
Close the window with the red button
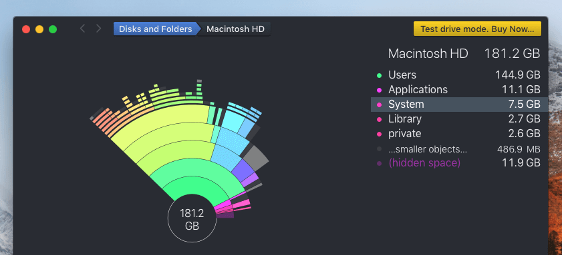pyautogui.click(x=26, y=29)
